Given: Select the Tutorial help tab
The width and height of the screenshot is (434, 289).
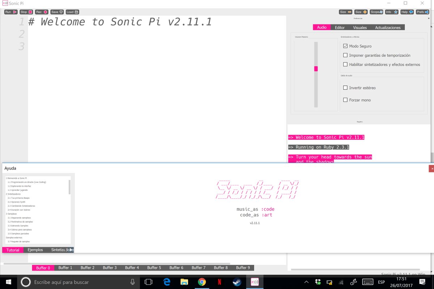Looking at the screenshot, I should 13,250.
